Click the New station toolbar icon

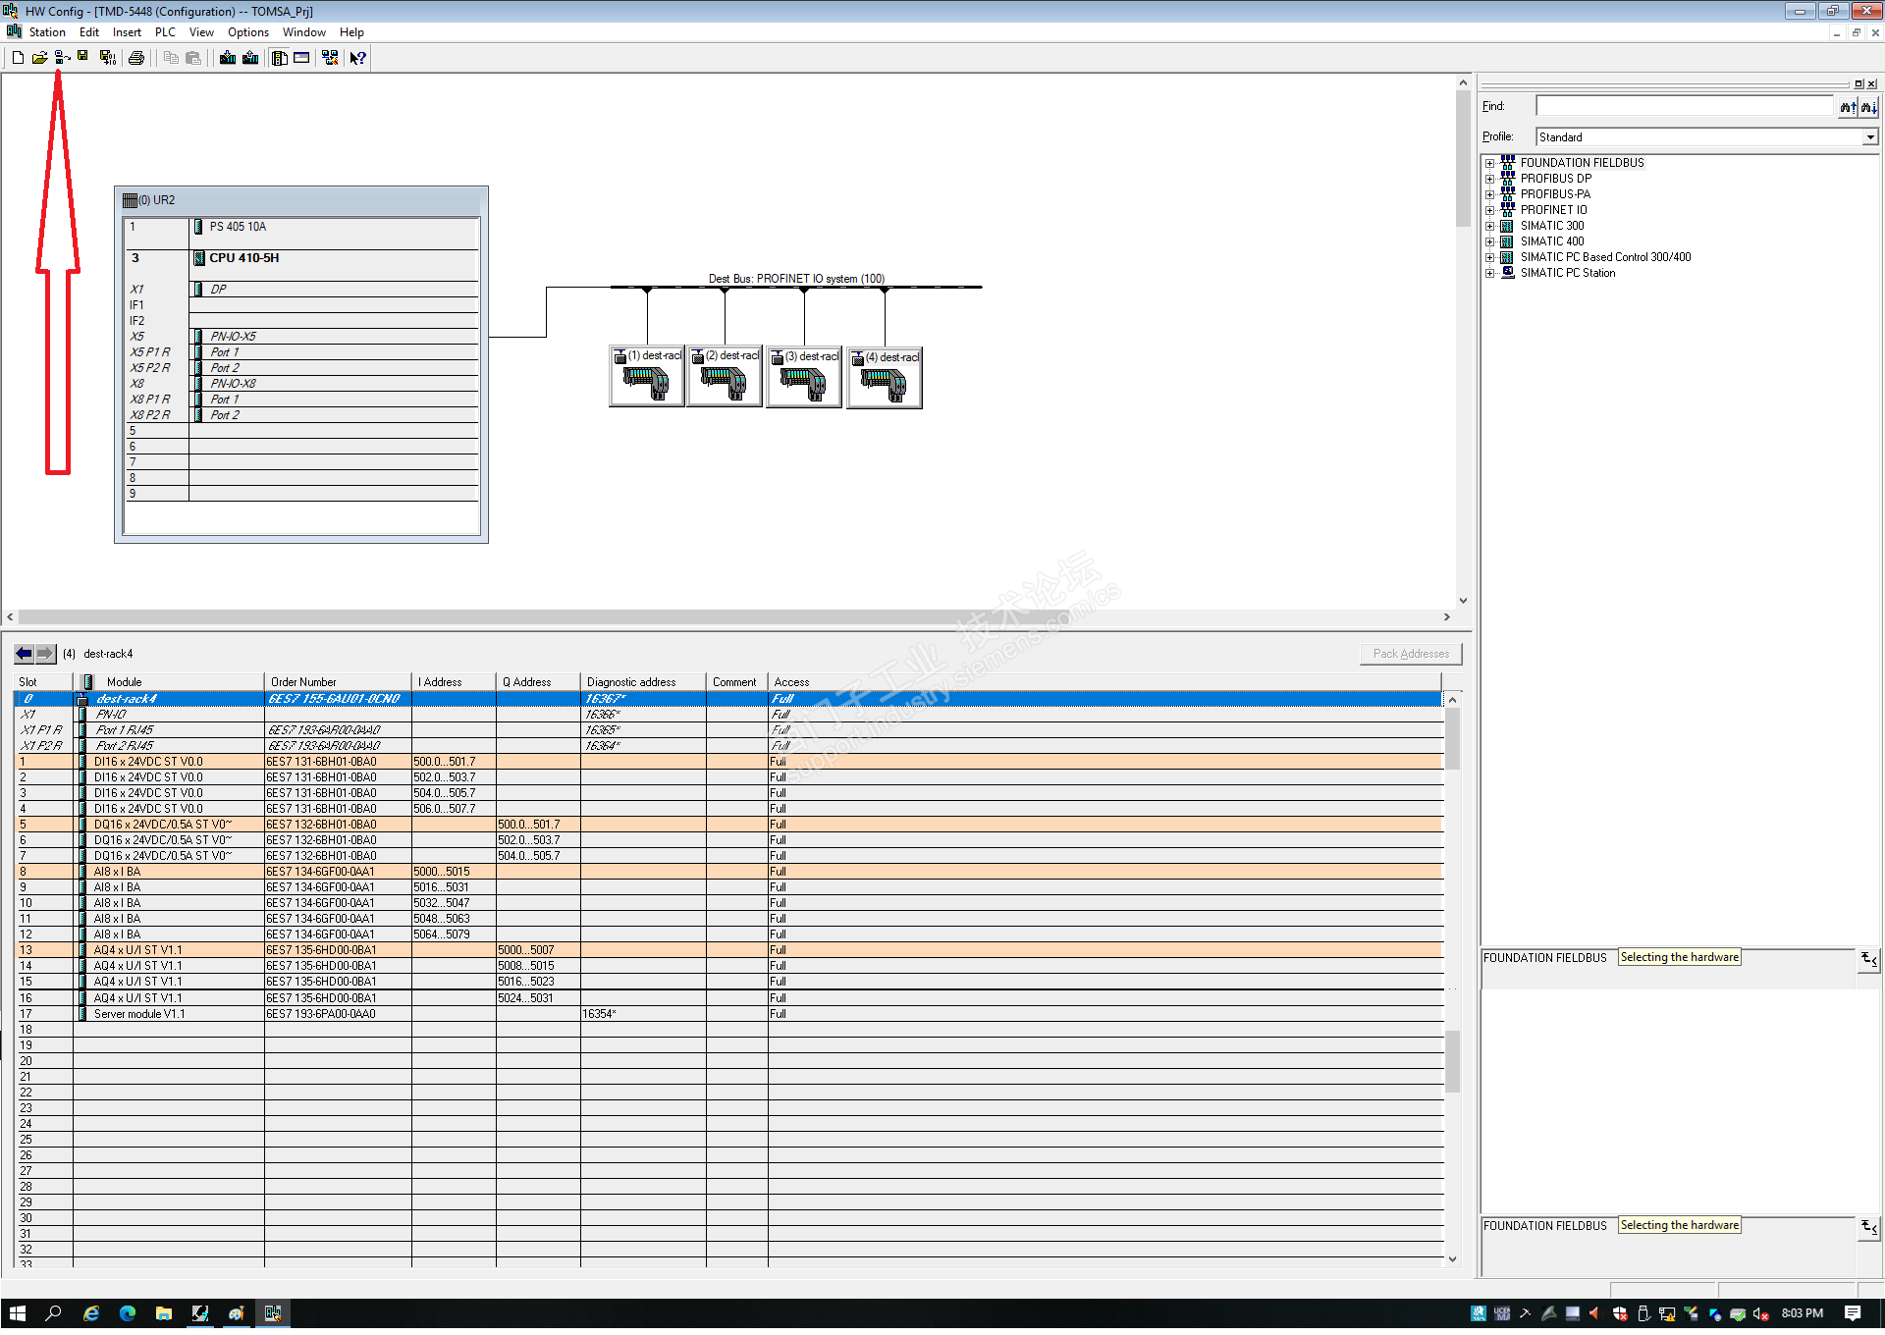[x=18, y=58]
